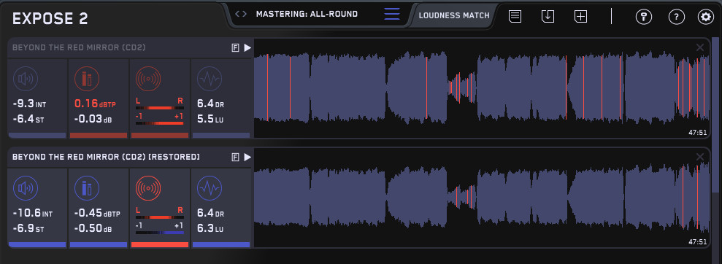Click the vertical scrollbar on right edge
Screen dimensions: 722x264
(x=715, y=115)
